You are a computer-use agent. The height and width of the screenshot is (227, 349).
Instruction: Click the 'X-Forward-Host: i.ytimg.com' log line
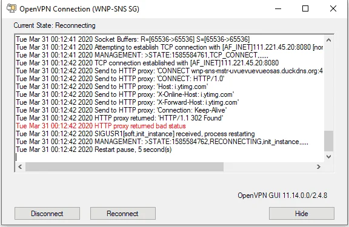click(127, 102)
